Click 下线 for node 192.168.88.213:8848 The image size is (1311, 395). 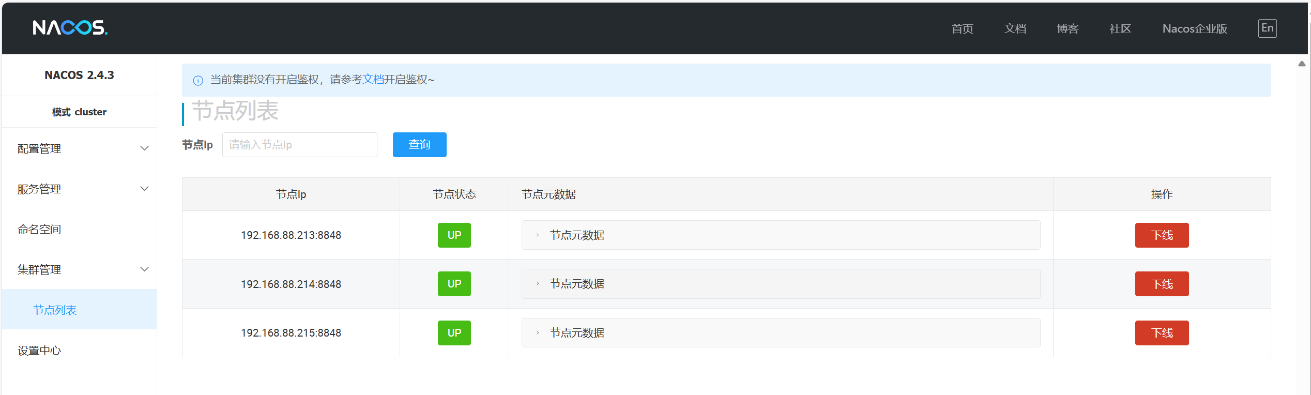tap(1162, 235)
